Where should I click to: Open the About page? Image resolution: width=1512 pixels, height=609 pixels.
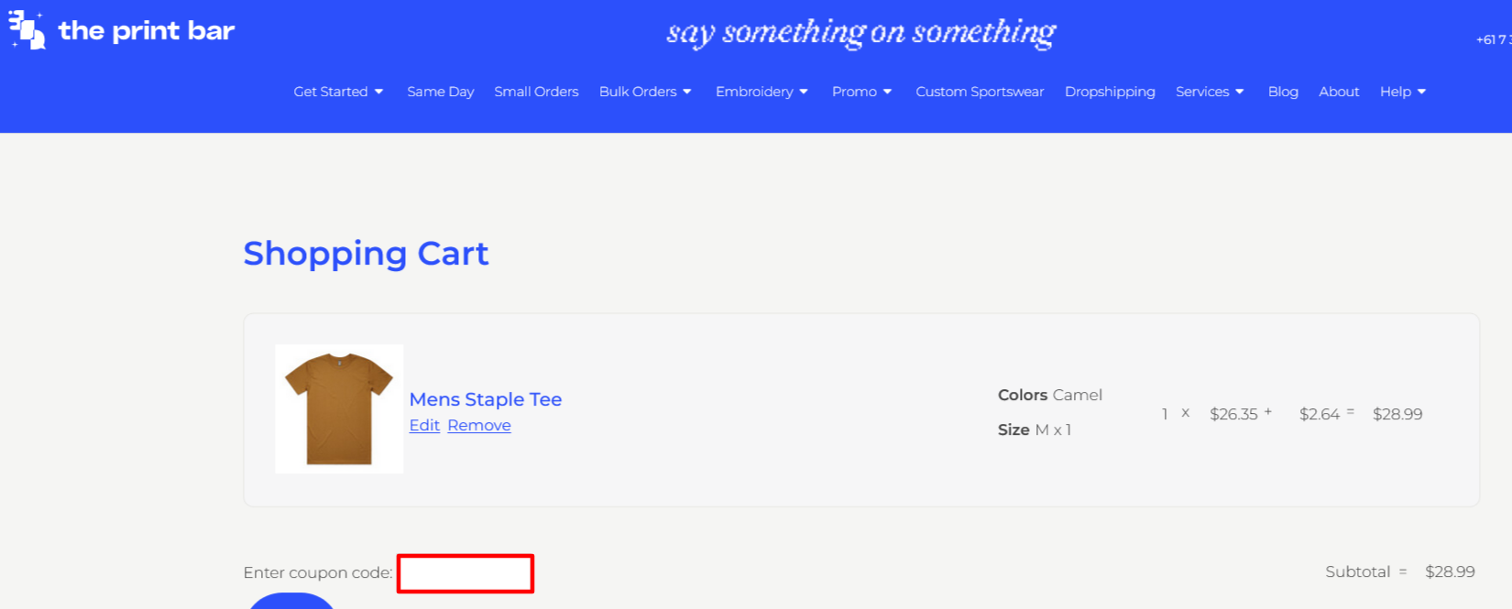1339,92
